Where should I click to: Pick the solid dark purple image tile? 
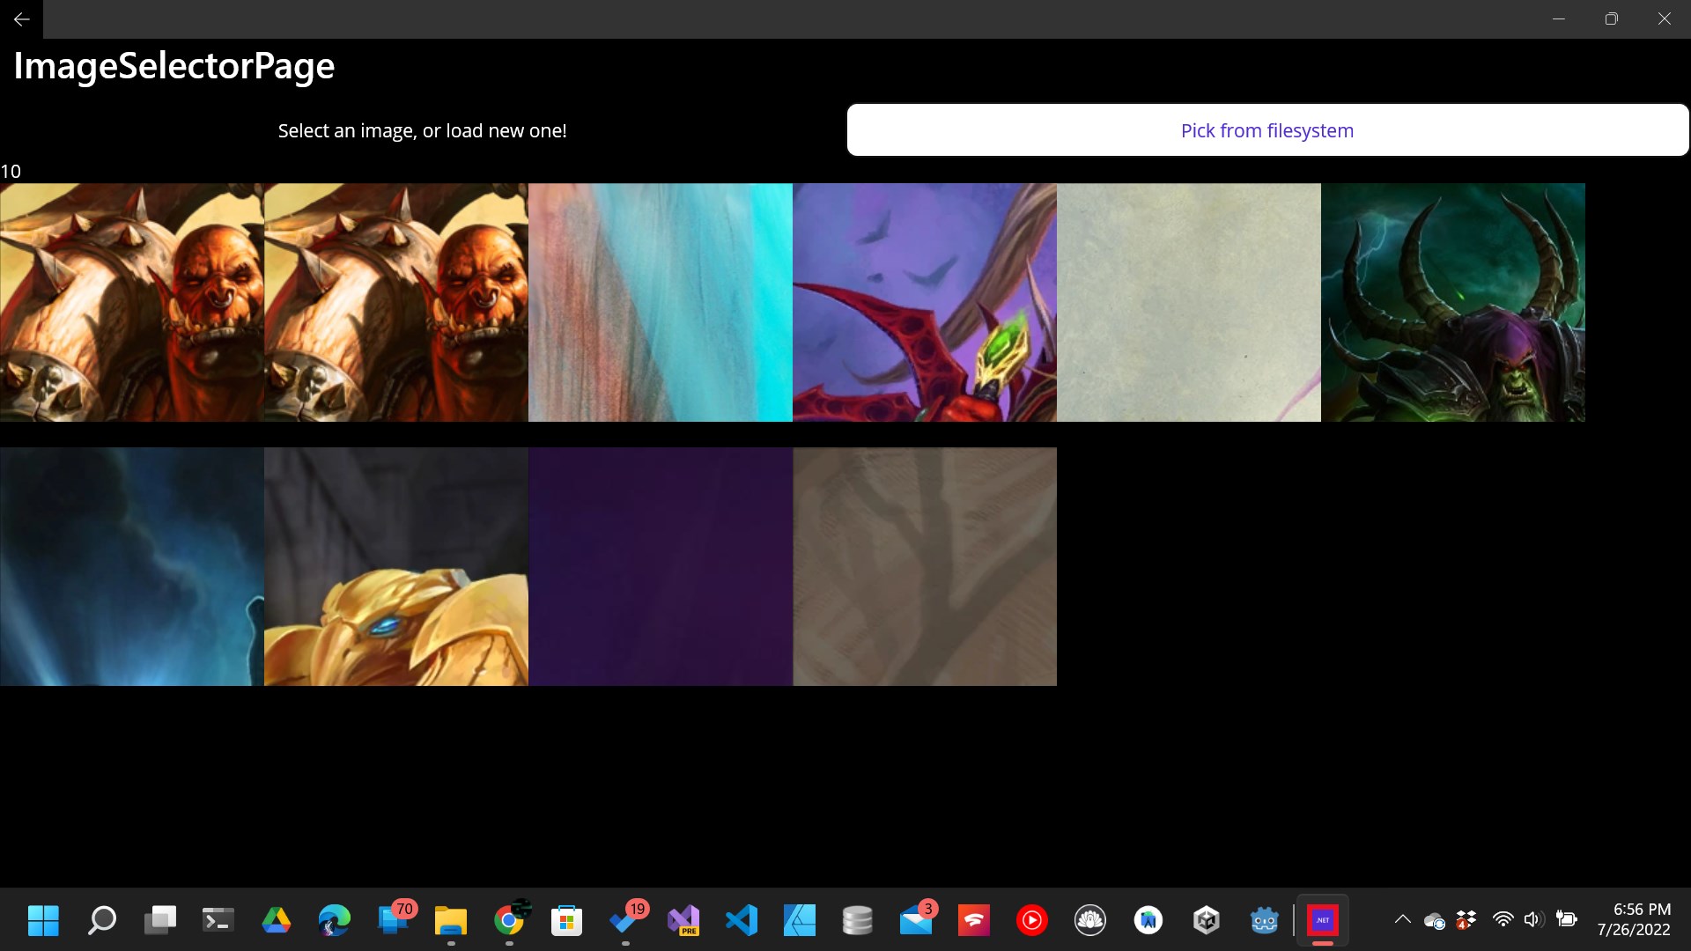[x=661, y=566]
